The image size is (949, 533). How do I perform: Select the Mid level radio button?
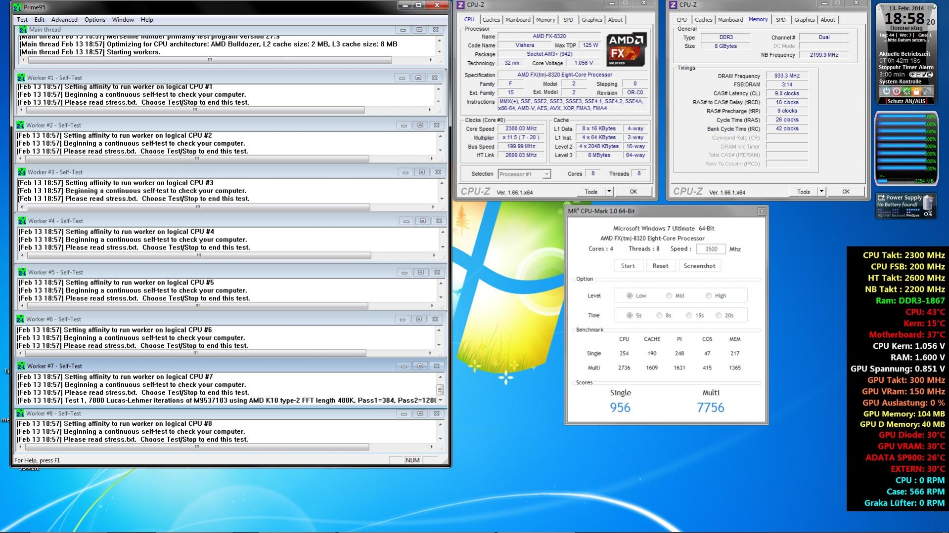click(669, 296)
